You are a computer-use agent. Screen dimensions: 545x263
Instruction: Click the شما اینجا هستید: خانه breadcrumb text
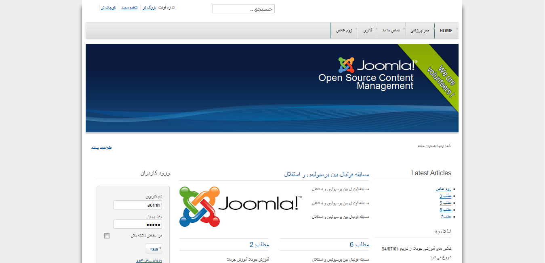click(x=434, y=146)
